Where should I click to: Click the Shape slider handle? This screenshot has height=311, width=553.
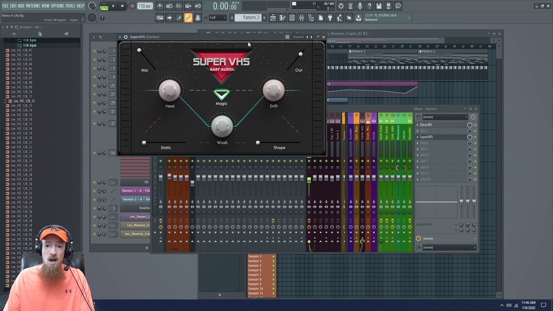(258, 143)
